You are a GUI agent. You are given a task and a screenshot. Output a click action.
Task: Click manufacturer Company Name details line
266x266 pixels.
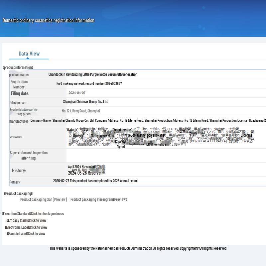click(x=148, y=120)
